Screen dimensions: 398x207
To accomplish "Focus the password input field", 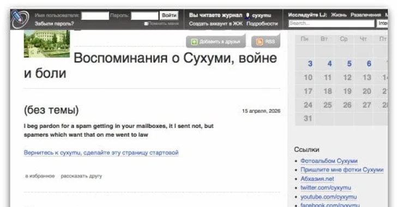I will tap(144, 16).
